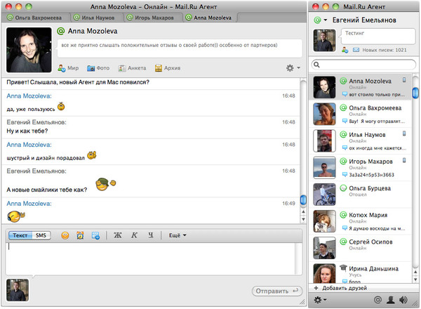Click Евгений Емельянов's profile avatar in contact window
The image size is (421, 309).
pyautogui.click(x=324, y=40)
